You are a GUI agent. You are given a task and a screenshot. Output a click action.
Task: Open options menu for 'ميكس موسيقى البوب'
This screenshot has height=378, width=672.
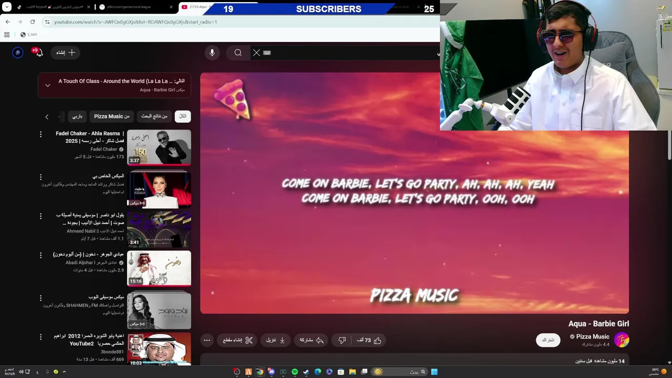pos(40,298)
